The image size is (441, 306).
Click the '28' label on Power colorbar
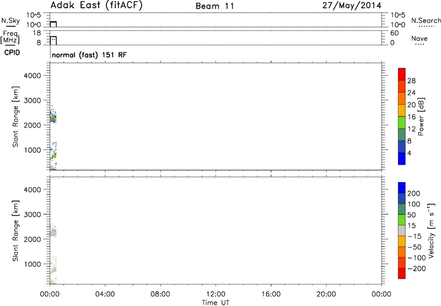pos(411,81)
